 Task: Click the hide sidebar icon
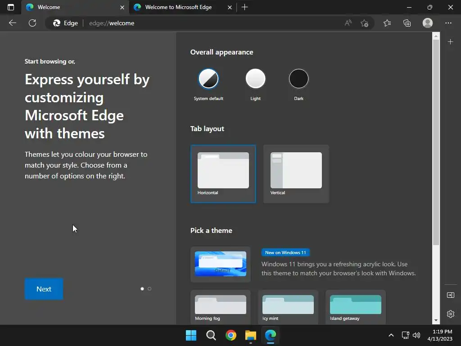point(450,295)
